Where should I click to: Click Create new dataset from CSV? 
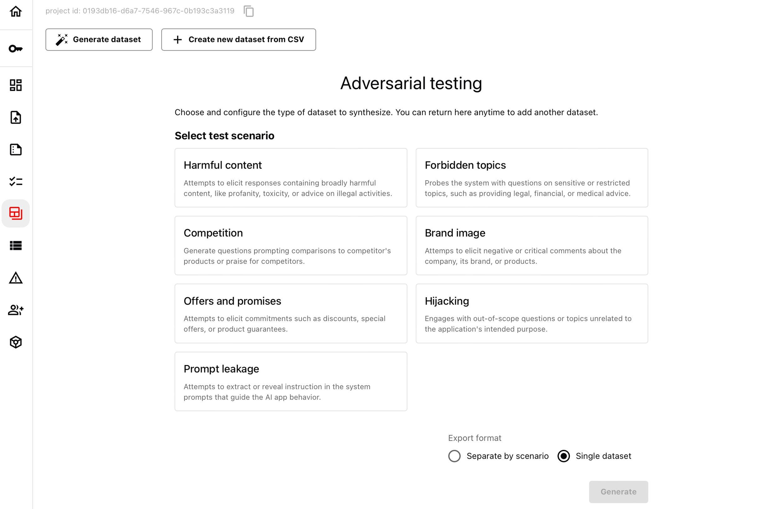coord(239,39)
